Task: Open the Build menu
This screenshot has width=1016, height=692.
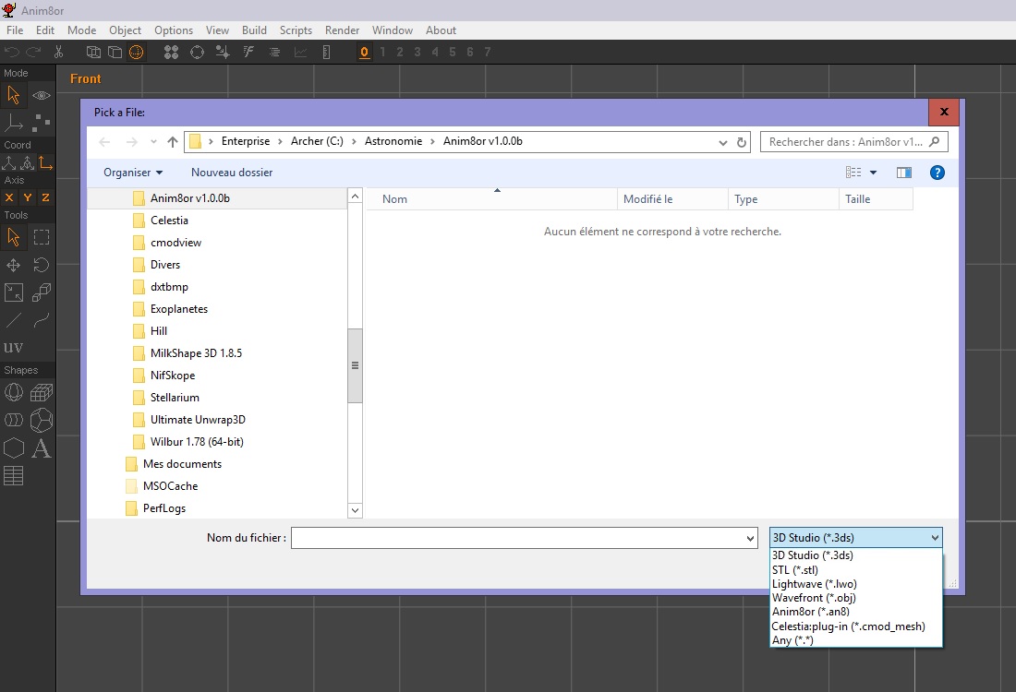Action: [254, 30]
